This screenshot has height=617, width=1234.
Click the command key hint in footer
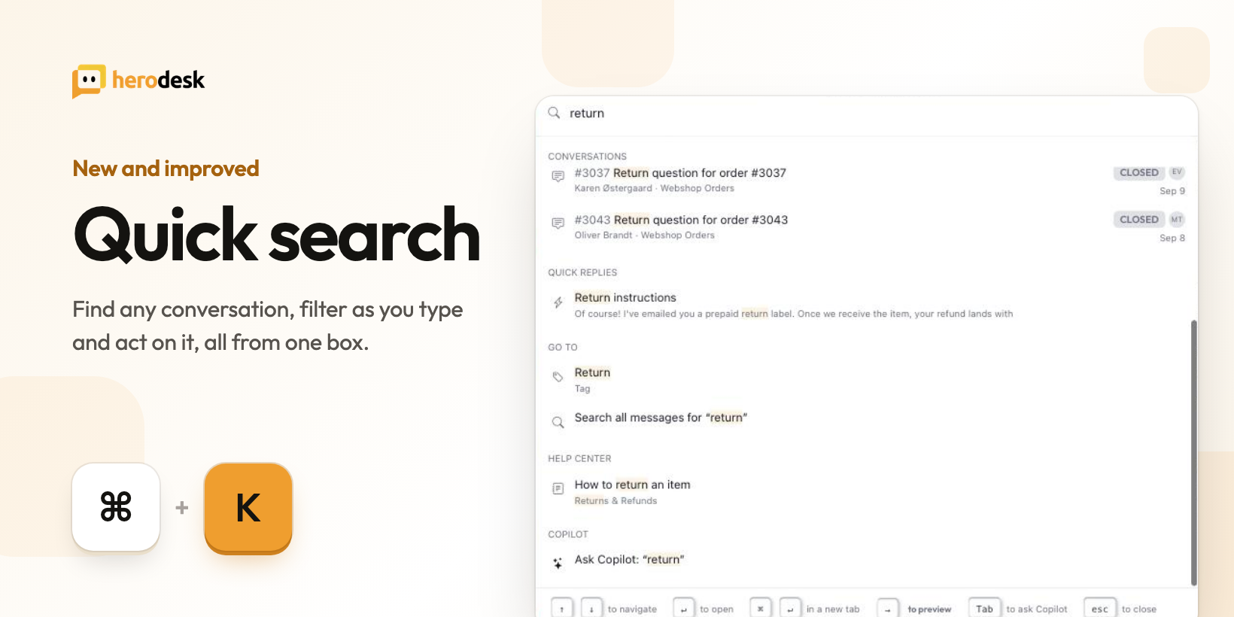761,609
